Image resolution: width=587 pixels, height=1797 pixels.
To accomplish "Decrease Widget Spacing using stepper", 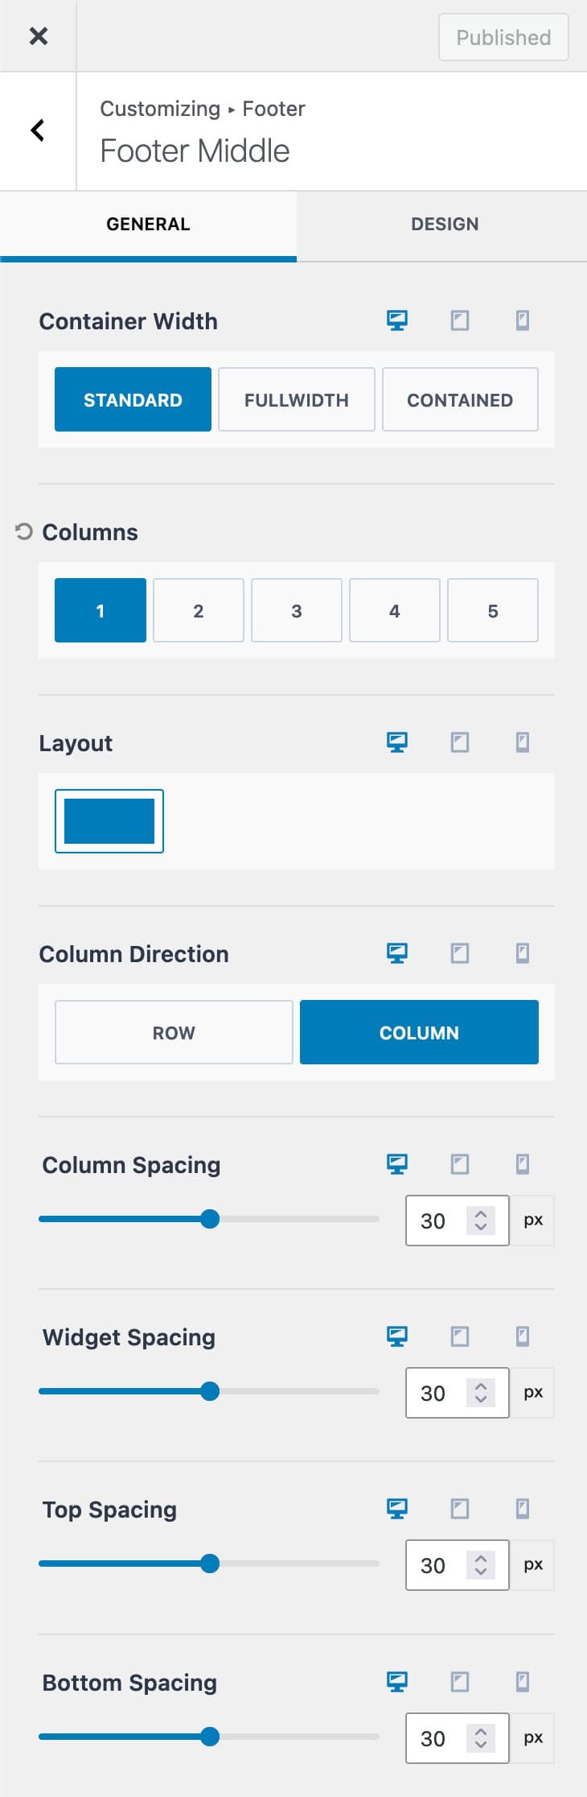I will click(480, 1400).
